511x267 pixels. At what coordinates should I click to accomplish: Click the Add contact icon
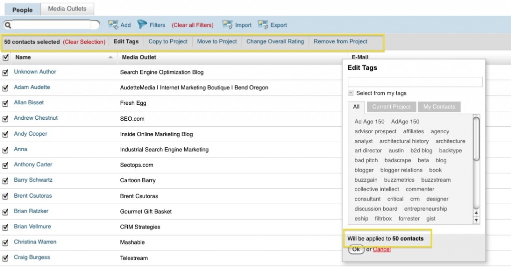pyautogui.click(x=113, y=25)
